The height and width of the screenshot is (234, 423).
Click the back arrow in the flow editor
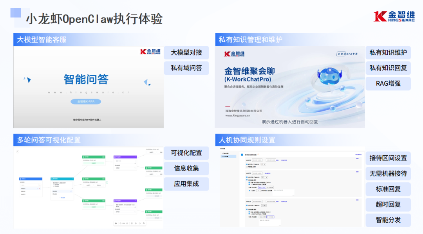tap(18, 151)
